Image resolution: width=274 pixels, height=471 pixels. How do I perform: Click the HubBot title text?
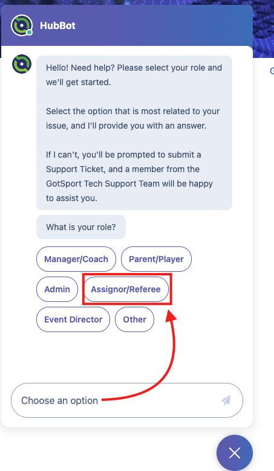(x=57, y=25)
